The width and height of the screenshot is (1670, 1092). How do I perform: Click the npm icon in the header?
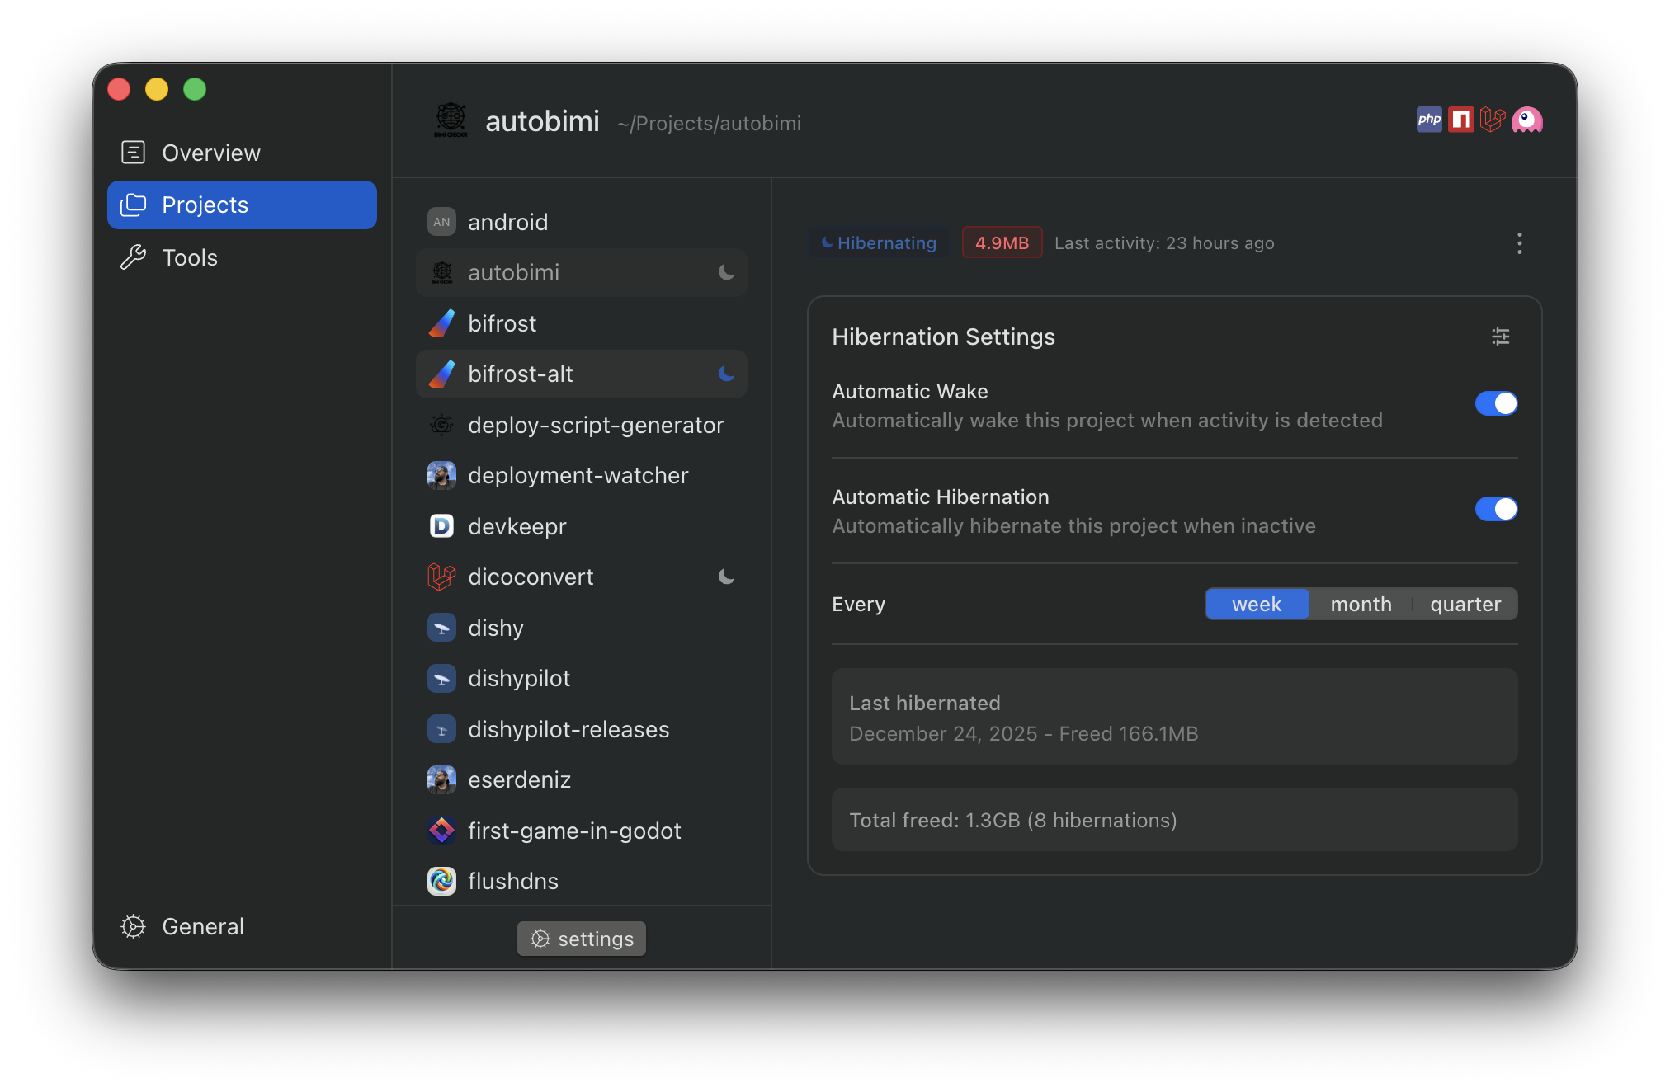tap(1460, 119)
